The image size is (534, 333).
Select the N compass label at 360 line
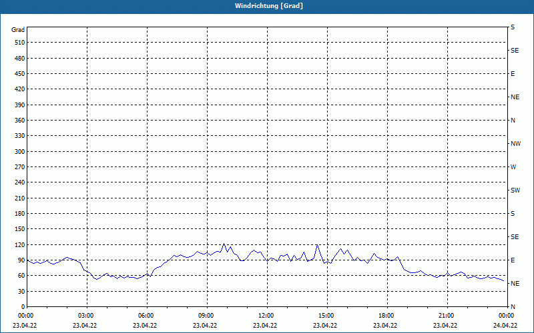coord(513,121)
